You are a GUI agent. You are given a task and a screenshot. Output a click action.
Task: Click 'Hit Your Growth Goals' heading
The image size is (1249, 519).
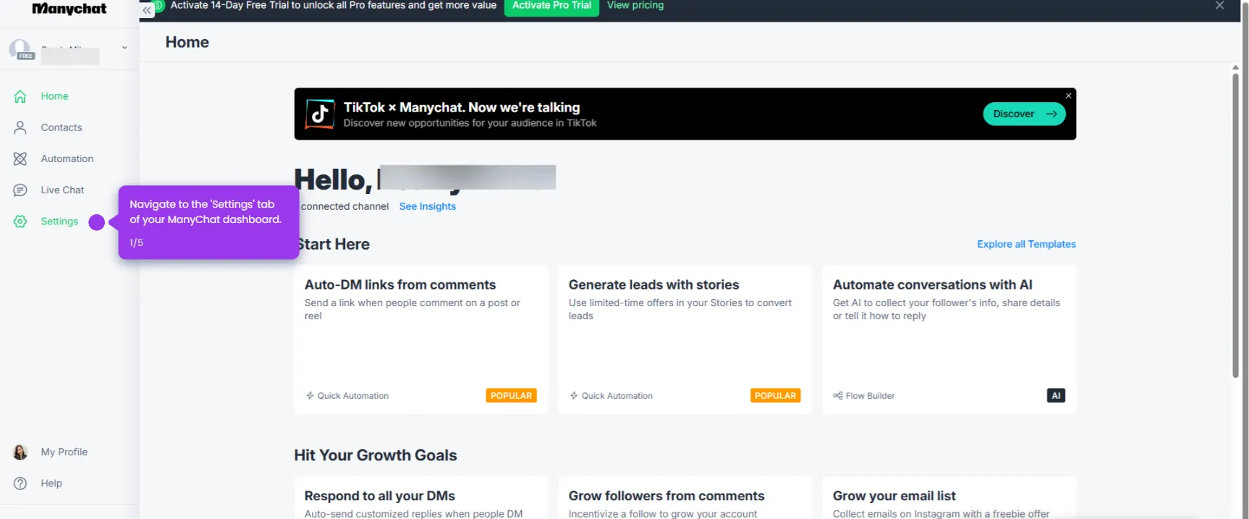(376, 455)
